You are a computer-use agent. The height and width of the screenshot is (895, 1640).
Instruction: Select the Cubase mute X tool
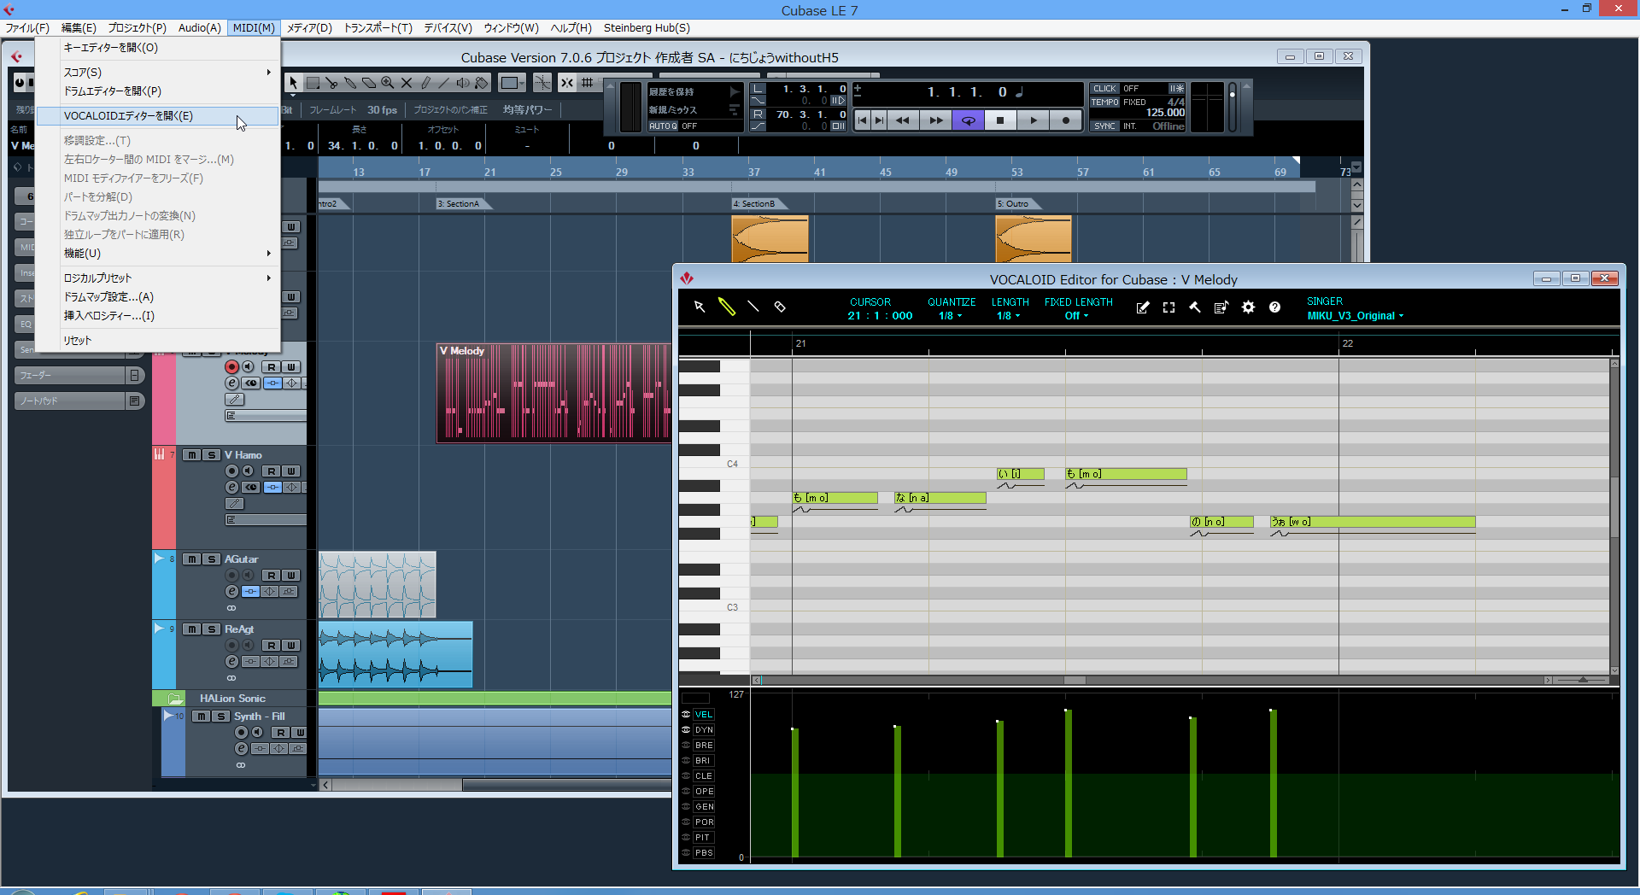point(407,83)
